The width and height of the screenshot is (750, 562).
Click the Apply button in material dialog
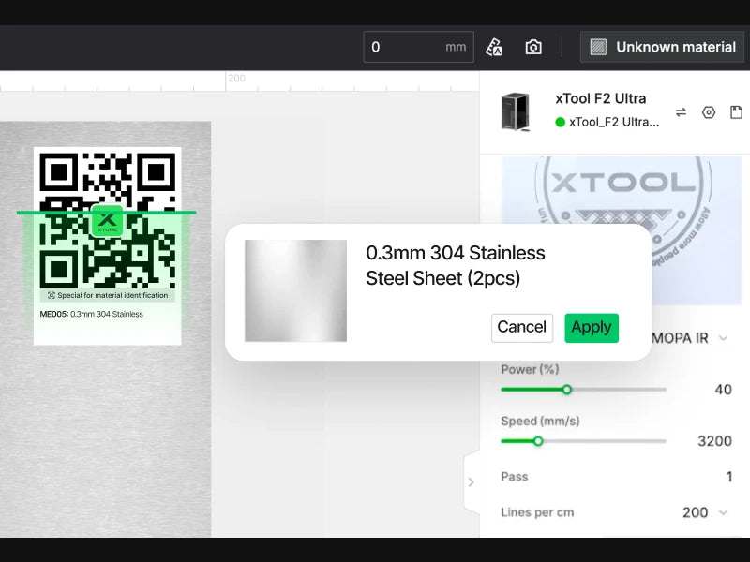point(592,328)
